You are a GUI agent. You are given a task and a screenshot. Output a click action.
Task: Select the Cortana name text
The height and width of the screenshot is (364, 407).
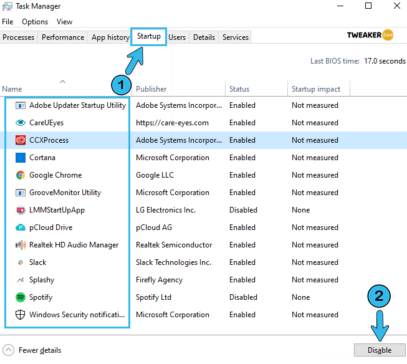(x=42, y=158)
